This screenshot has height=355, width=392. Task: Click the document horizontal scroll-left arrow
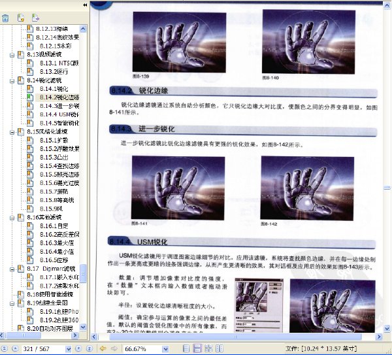coord(93,337)
